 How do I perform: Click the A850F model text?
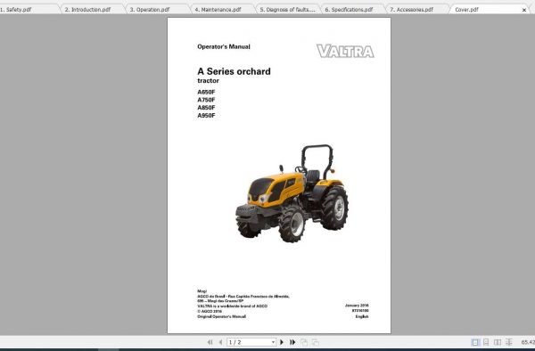(x=206, y=108)
